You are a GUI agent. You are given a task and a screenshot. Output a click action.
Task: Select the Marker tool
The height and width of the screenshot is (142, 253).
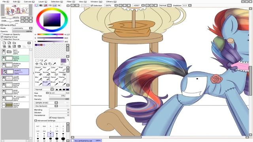(x=62, y=78)
